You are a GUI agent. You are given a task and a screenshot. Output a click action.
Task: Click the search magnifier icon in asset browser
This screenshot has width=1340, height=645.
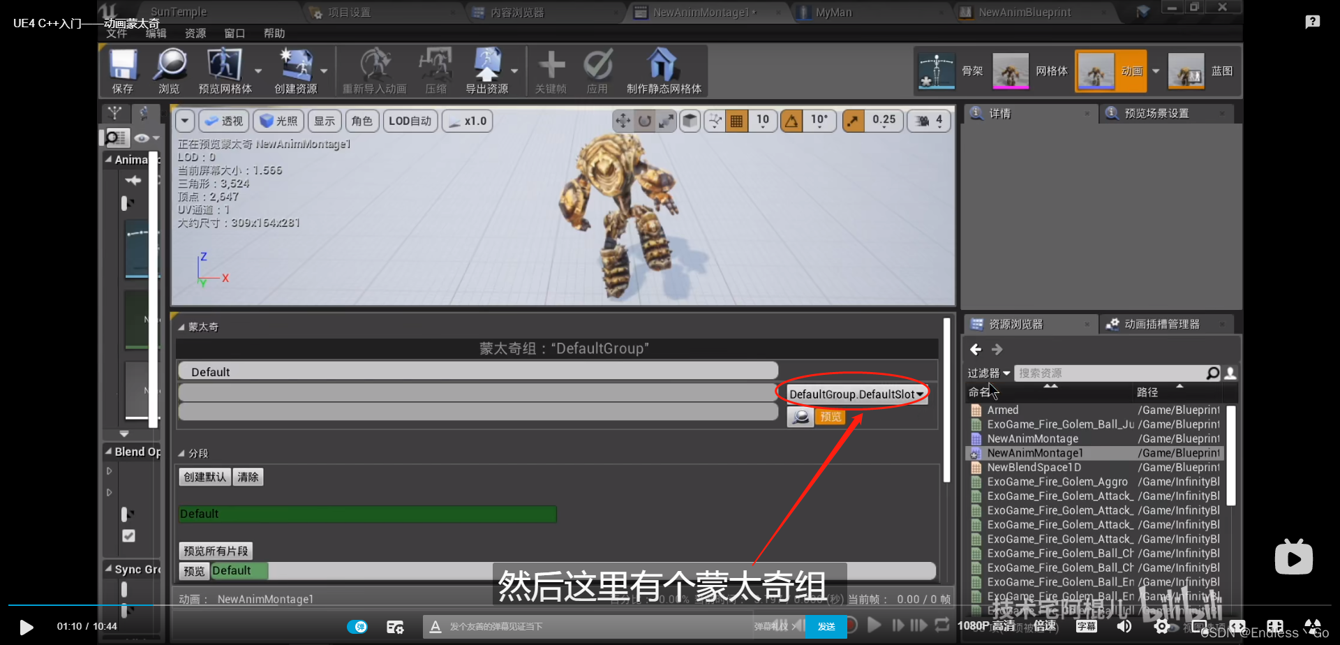[1213, 373]
